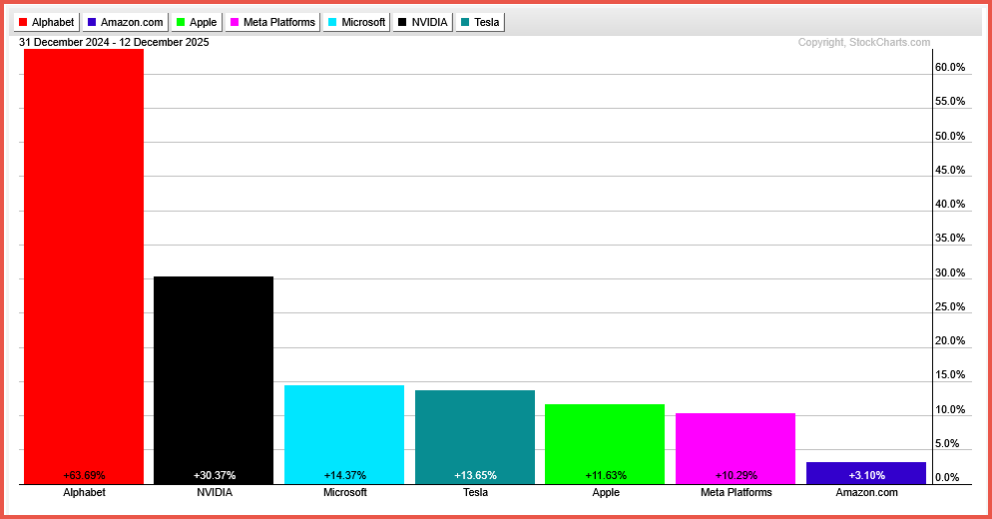The image size is (992, 519).
Task: Click the Microsoft legend button
Action: point(356,22)
